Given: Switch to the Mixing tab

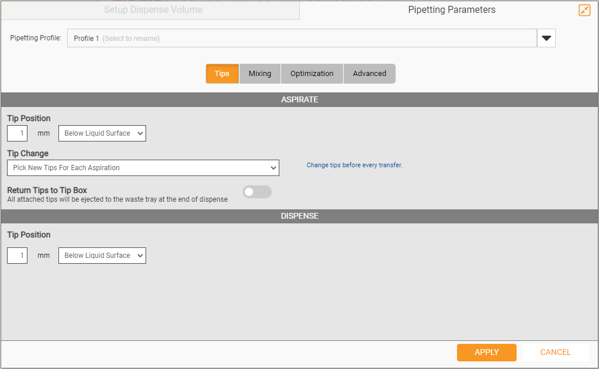Looking at the screenshot, I should click(x=260, y=74).
